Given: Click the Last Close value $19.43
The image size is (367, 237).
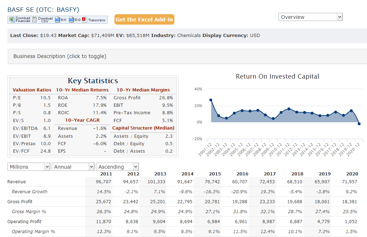Looking at the screenshot, I should pos(48,36).
